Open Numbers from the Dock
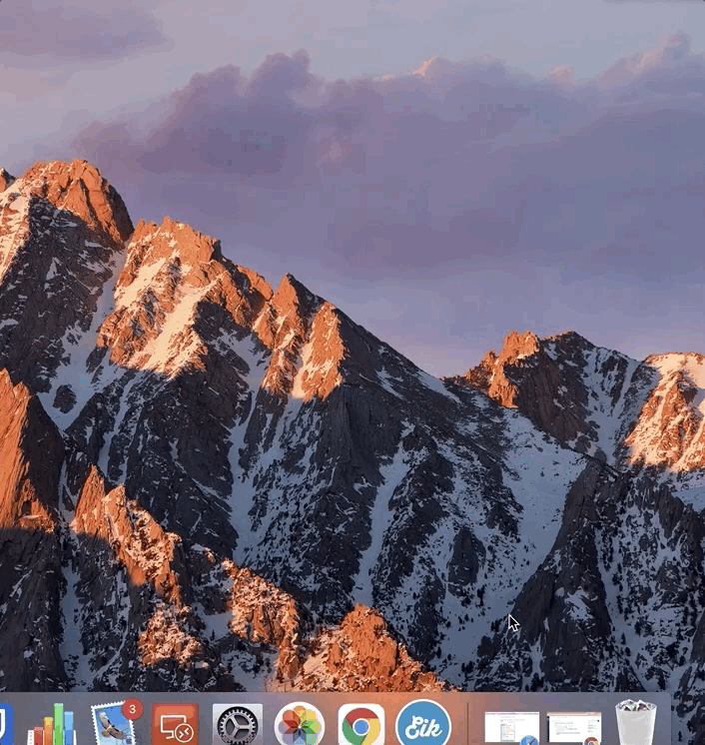Image resolution: width=705 pixels, height=745 pixels. (x=52, y=725)
